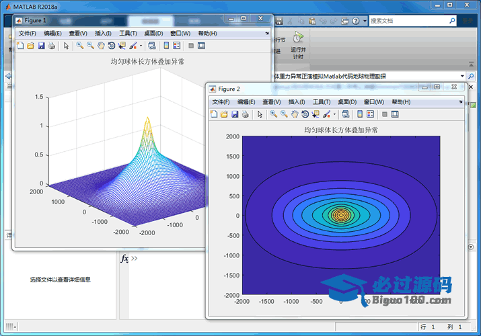Expand the current folder path dropdown
The width and height of the screenshot is (481, 336).
coord(462,76)
